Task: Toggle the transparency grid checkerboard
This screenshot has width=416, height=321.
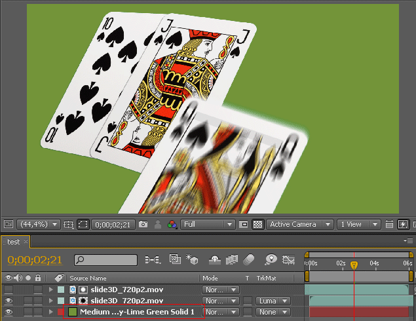Action: point(257,225)
